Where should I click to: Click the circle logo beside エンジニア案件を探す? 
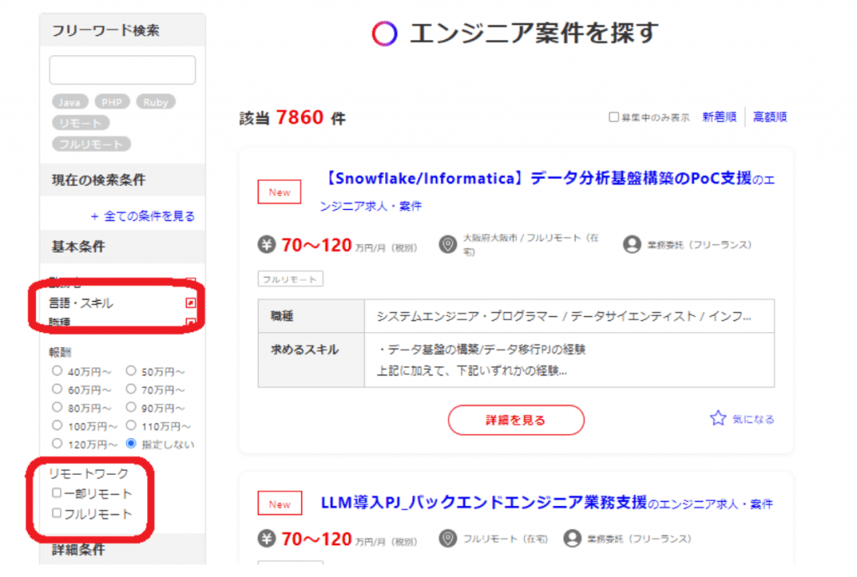coord(384,33)
